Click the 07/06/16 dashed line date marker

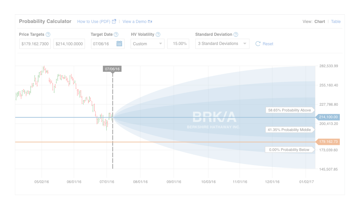[112, 69]
